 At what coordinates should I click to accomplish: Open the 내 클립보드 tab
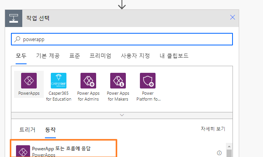(x=174, y=56)
